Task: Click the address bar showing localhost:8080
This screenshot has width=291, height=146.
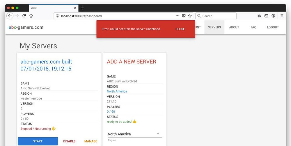Action: point(123,16)
